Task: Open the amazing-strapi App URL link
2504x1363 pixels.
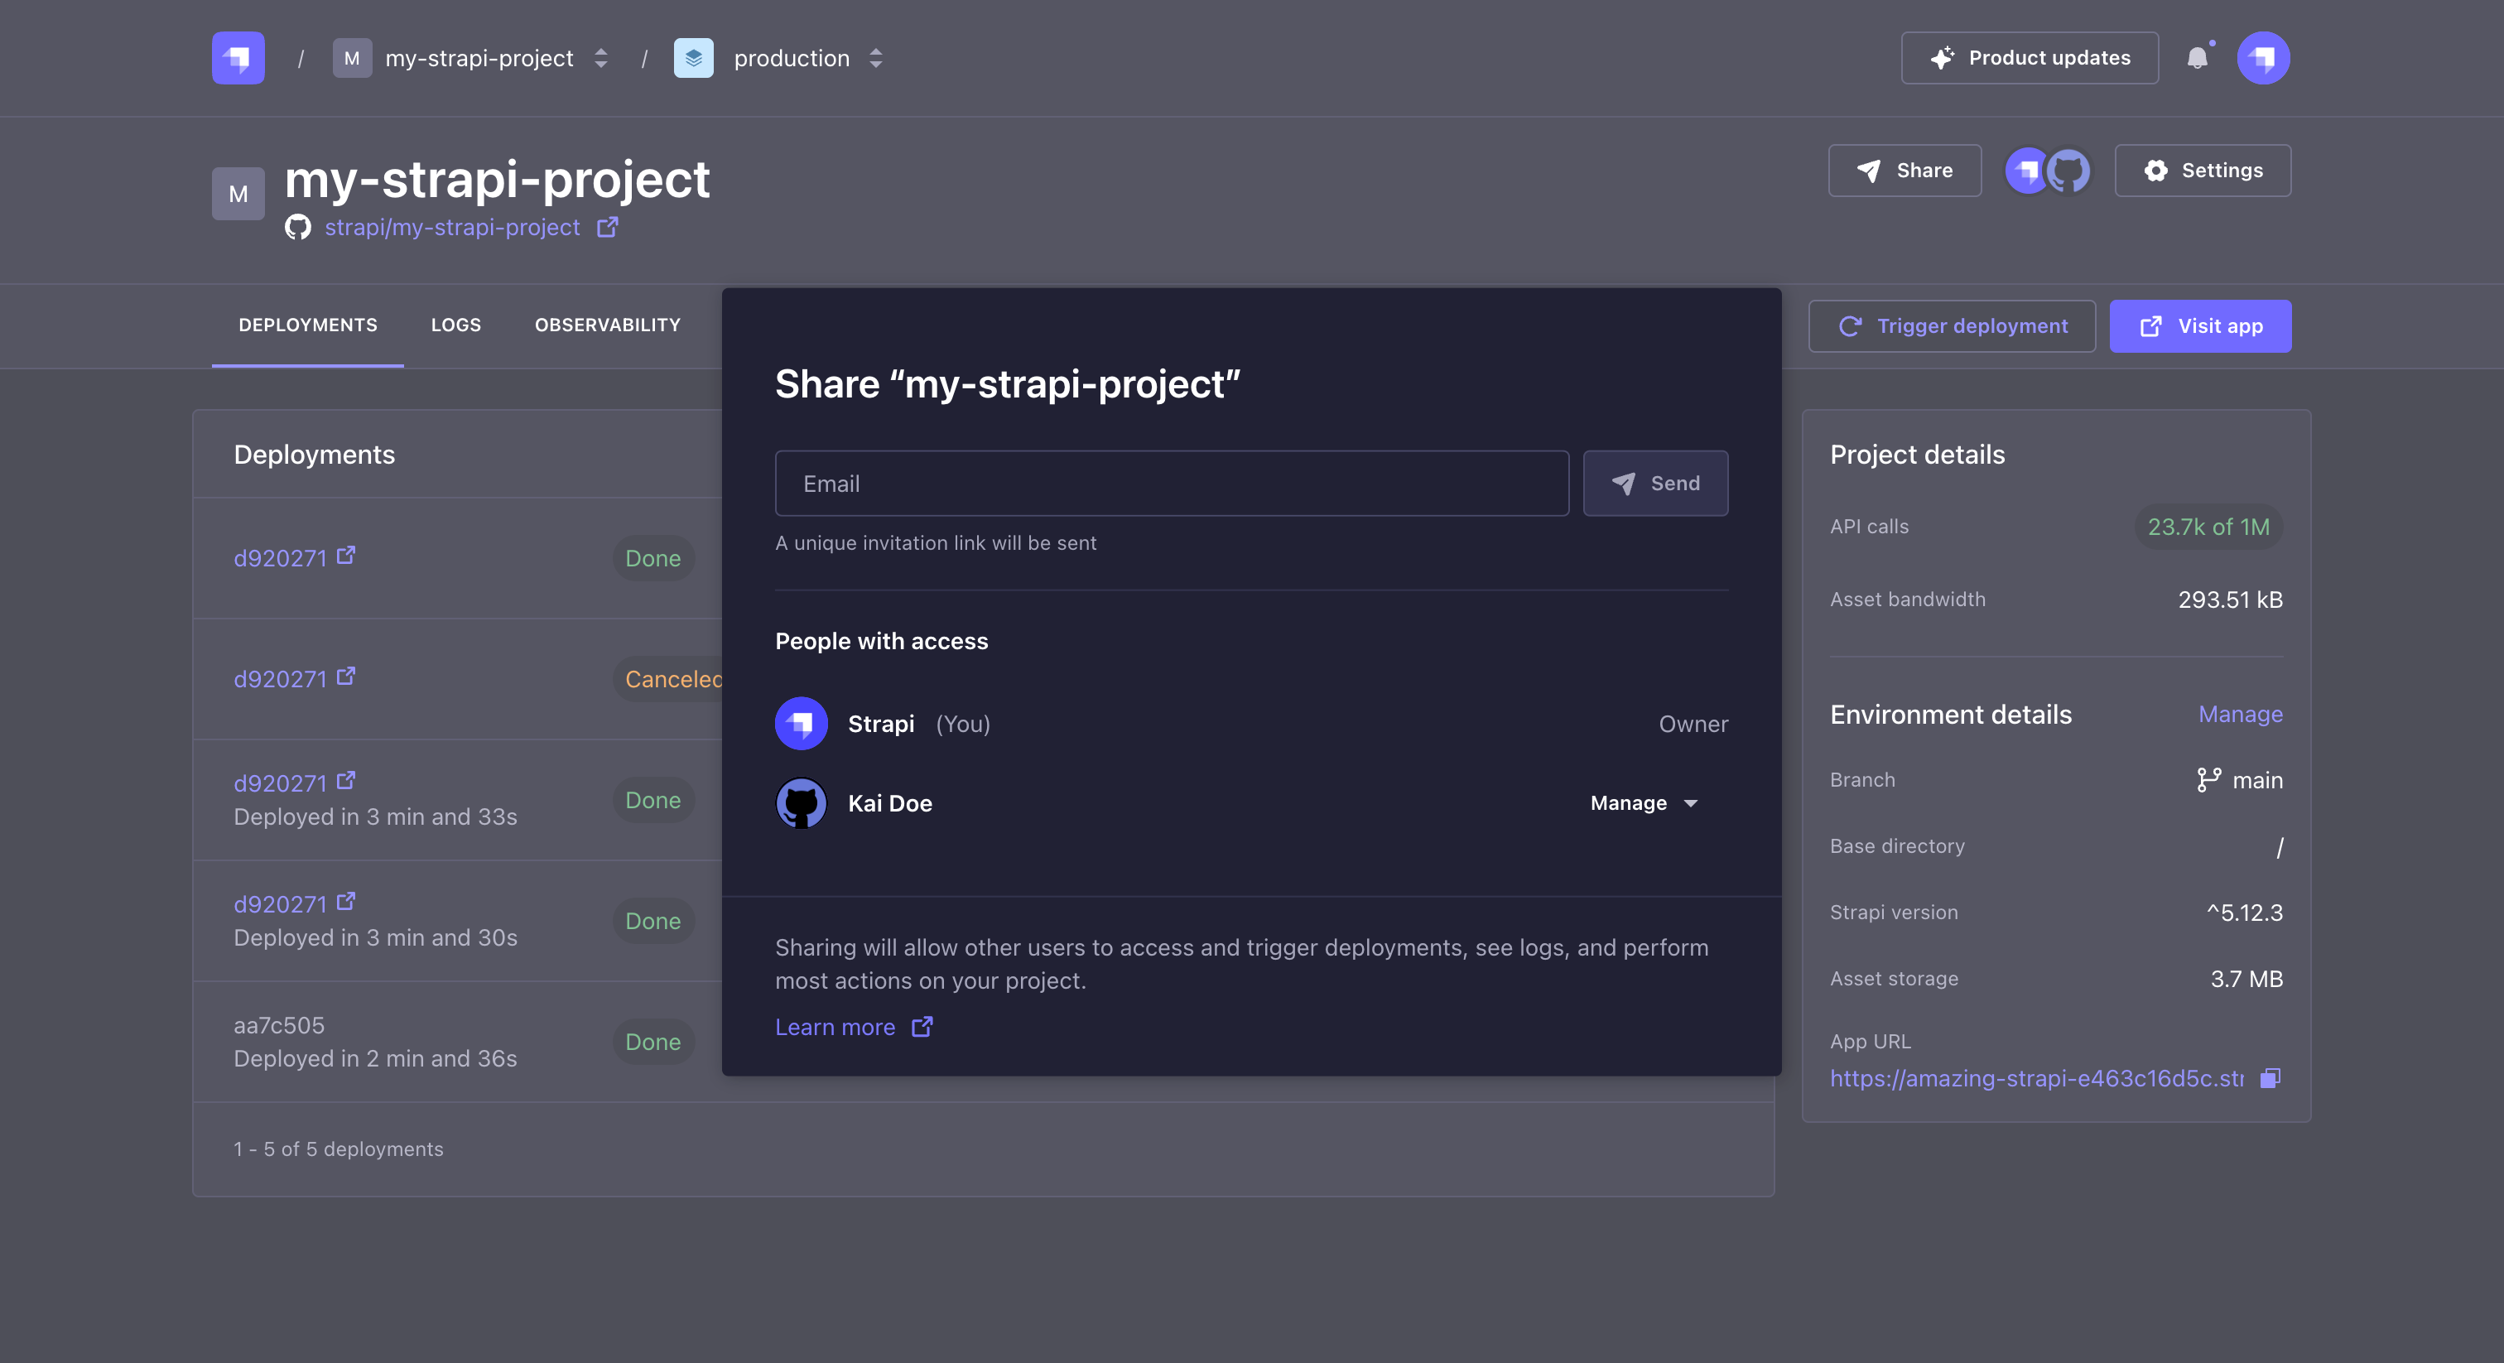Action: click(x=2036, y=1078)
